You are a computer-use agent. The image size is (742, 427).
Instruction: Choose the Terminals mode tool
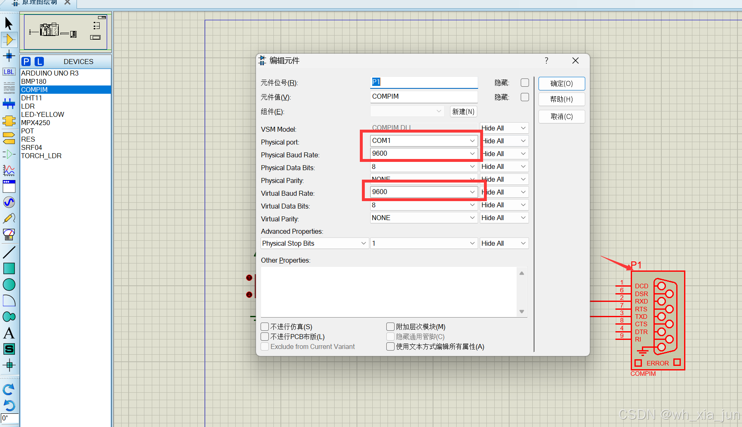click(9, 138)
